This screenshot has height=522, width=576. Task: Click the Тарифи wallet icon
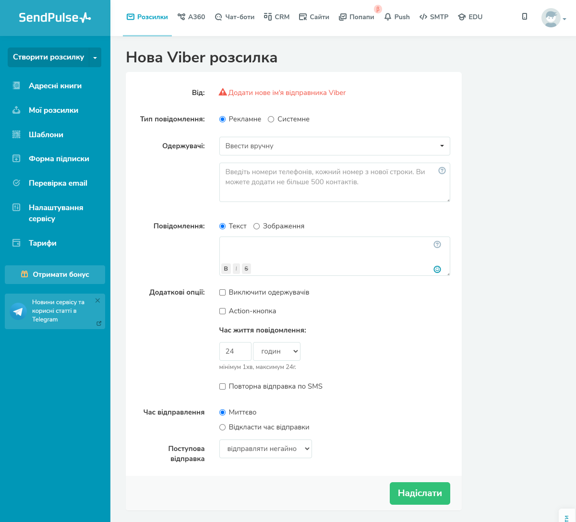(16, 243)
